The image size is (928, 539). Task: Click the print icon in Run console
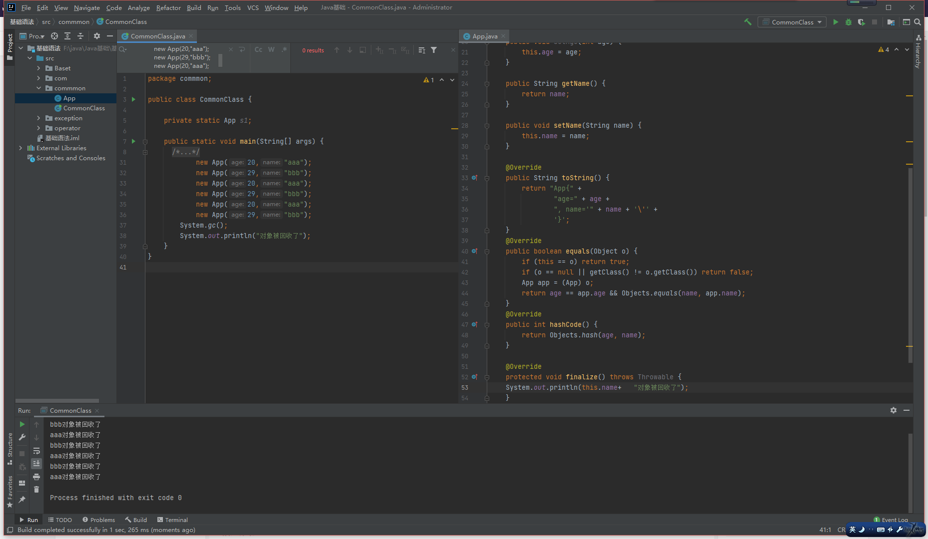(x=36, y=477)
